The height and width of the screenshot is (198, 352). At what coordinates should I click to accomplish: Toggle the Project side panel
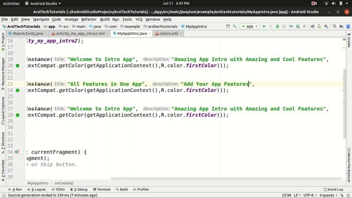(3, 42)
